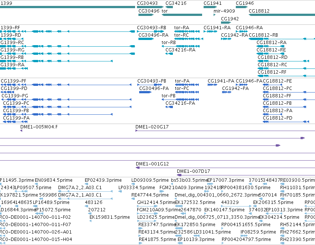The width and height of the screenshot is (315, 245).
Task: Select the EK159831.5prime EST label
Action: pos(110,217)
